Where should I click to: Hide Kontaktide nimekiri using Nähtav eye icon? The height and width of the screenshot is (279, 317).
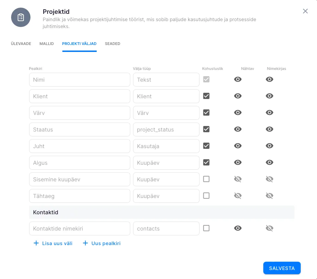(238, 228)
